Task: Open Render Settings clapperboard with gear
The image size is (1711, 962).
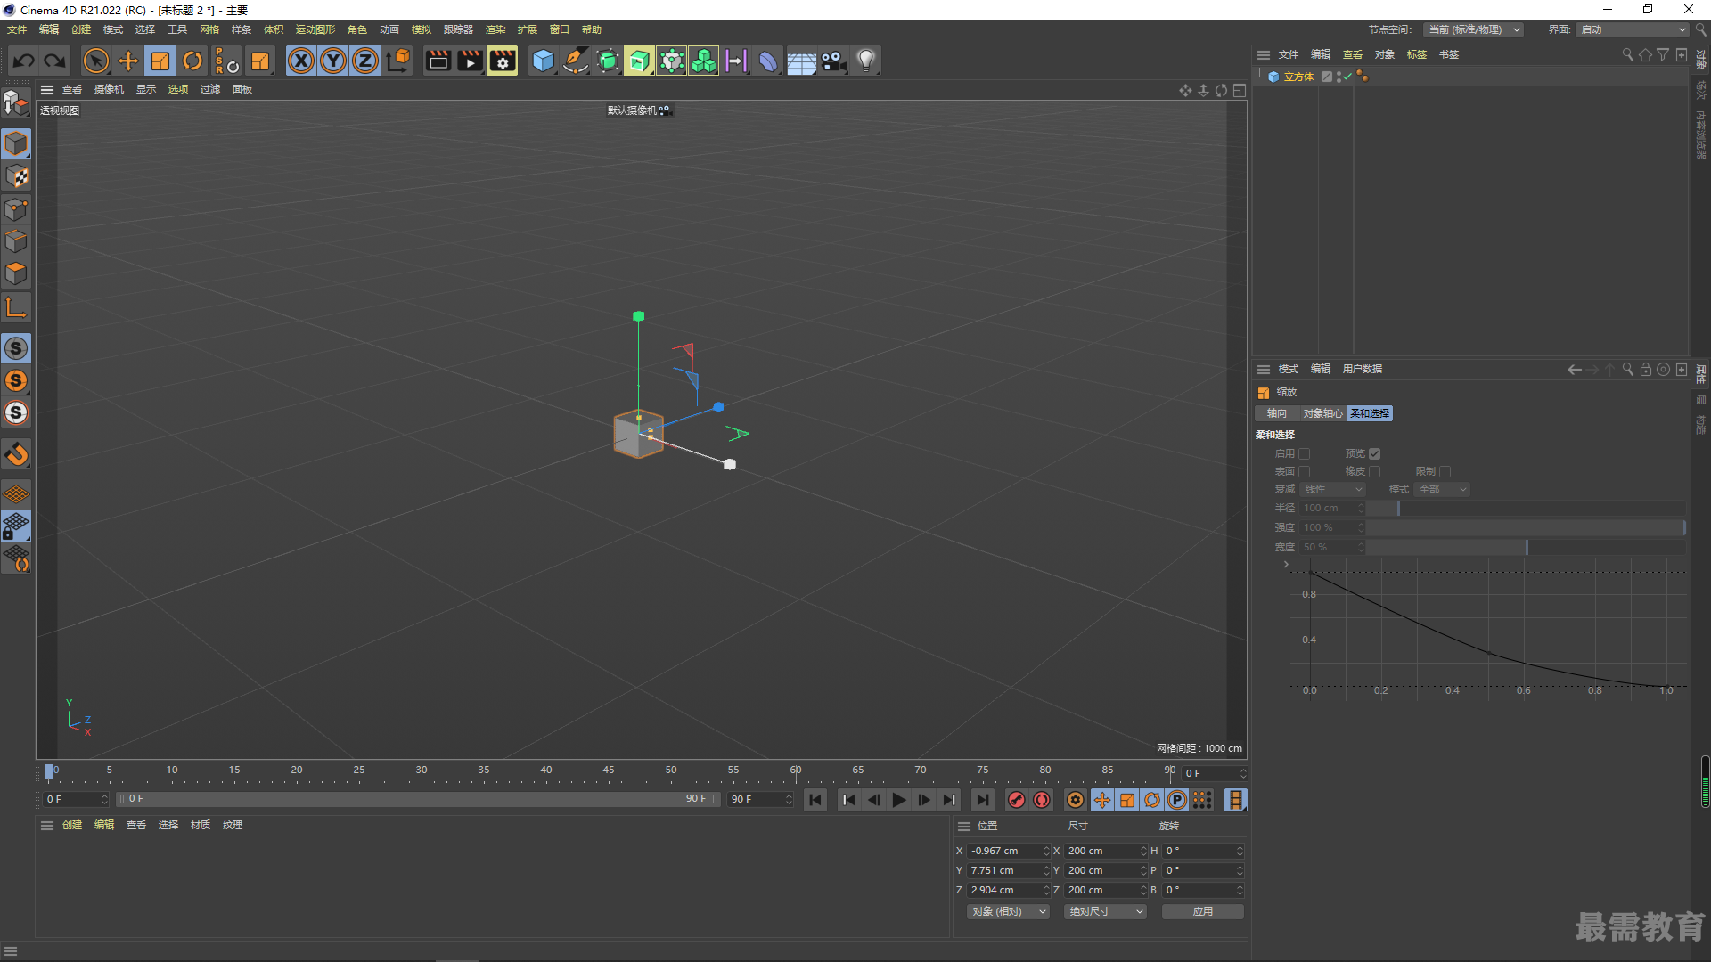Action: pos(503,61)
